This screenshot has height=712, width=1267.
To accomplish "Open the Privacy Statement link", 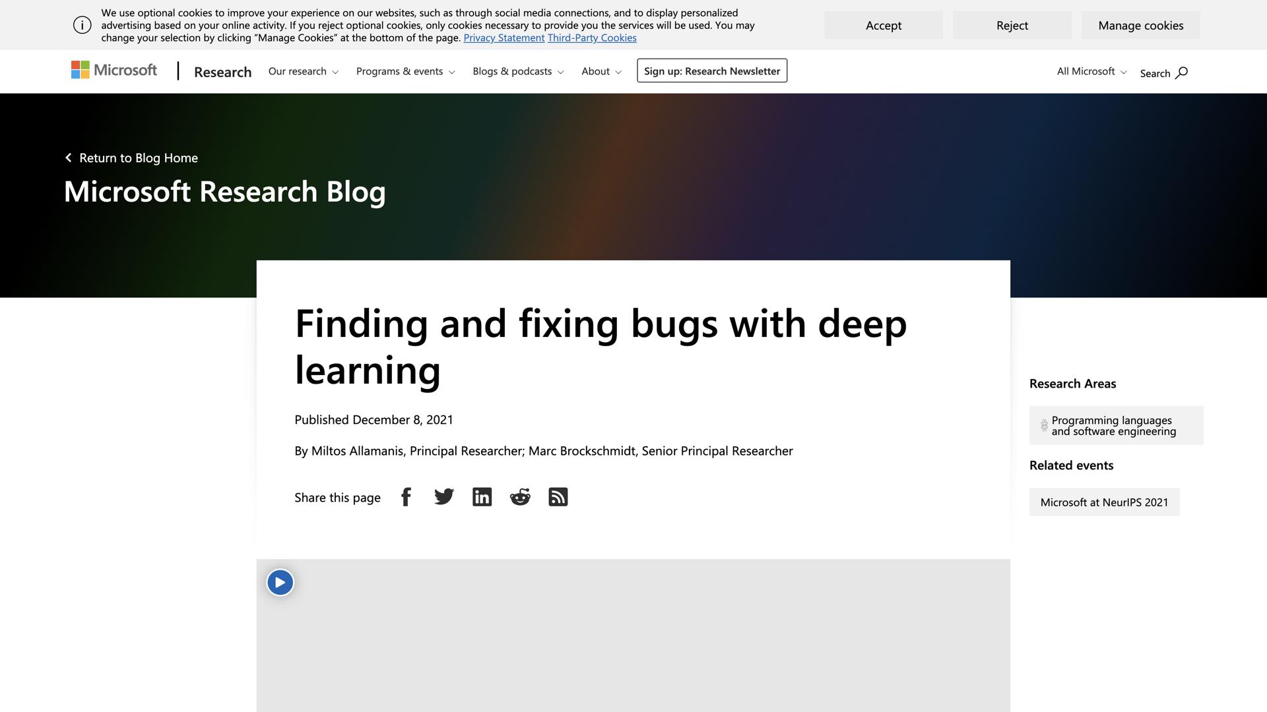I will click(504, 38).
